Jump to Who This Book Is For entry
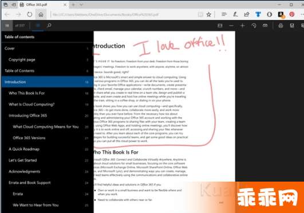Image resolution: width=304 pixels, height=213 pixels. 47,93
